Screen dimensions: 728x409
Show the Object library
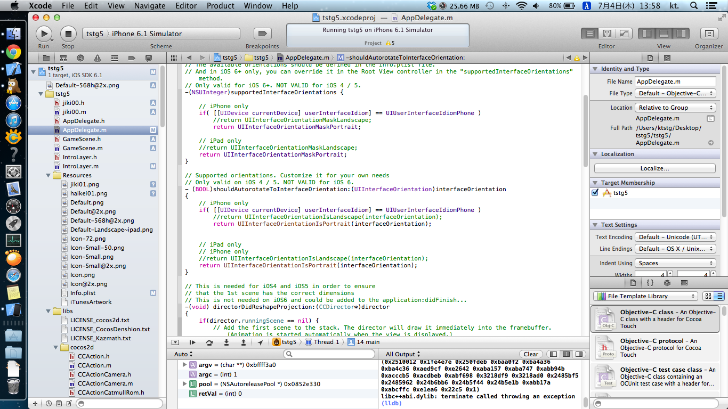[667, 283]
